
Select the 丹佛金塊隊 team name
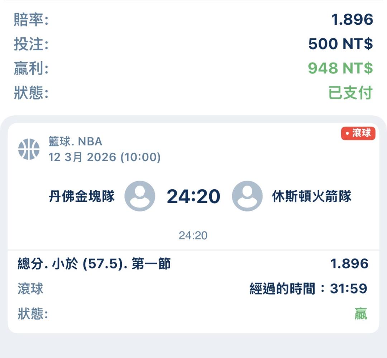point(82,196)
